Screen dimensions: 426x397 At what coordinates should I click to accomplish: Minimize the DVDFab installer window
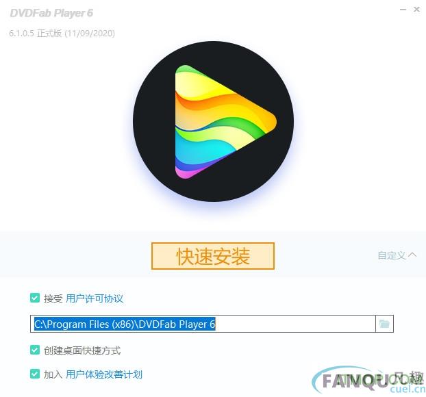(403, 10)
